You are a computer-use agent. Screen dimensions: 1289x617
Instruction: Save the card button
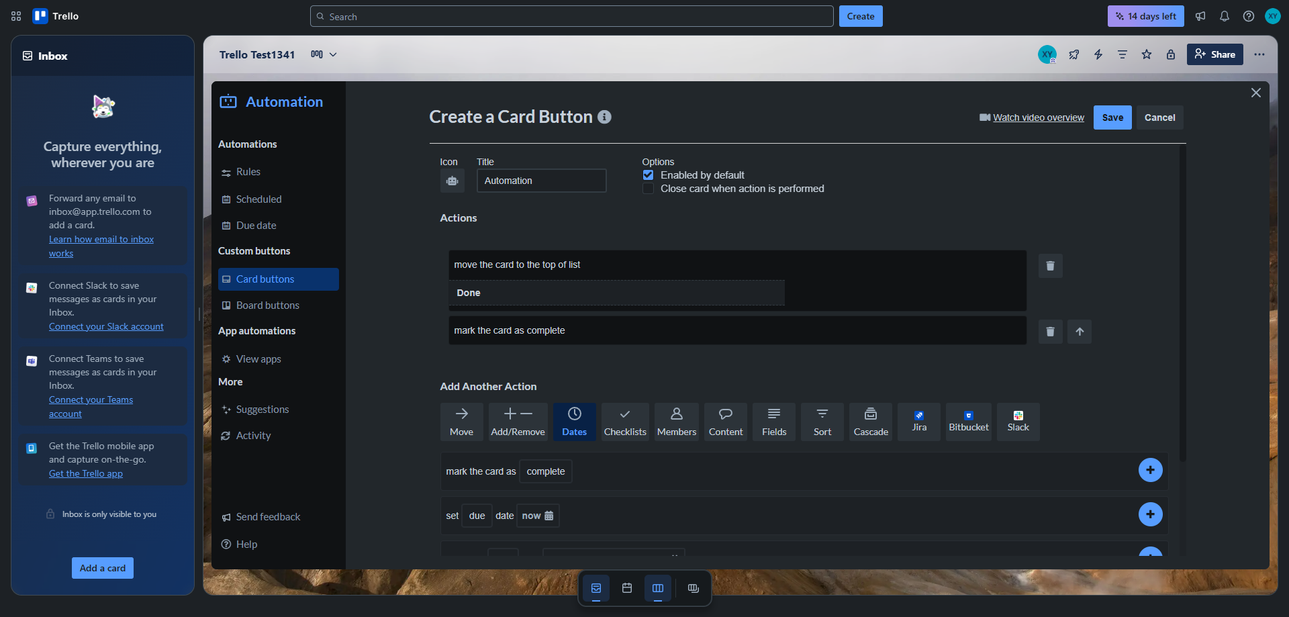[x=1112, y=117]
